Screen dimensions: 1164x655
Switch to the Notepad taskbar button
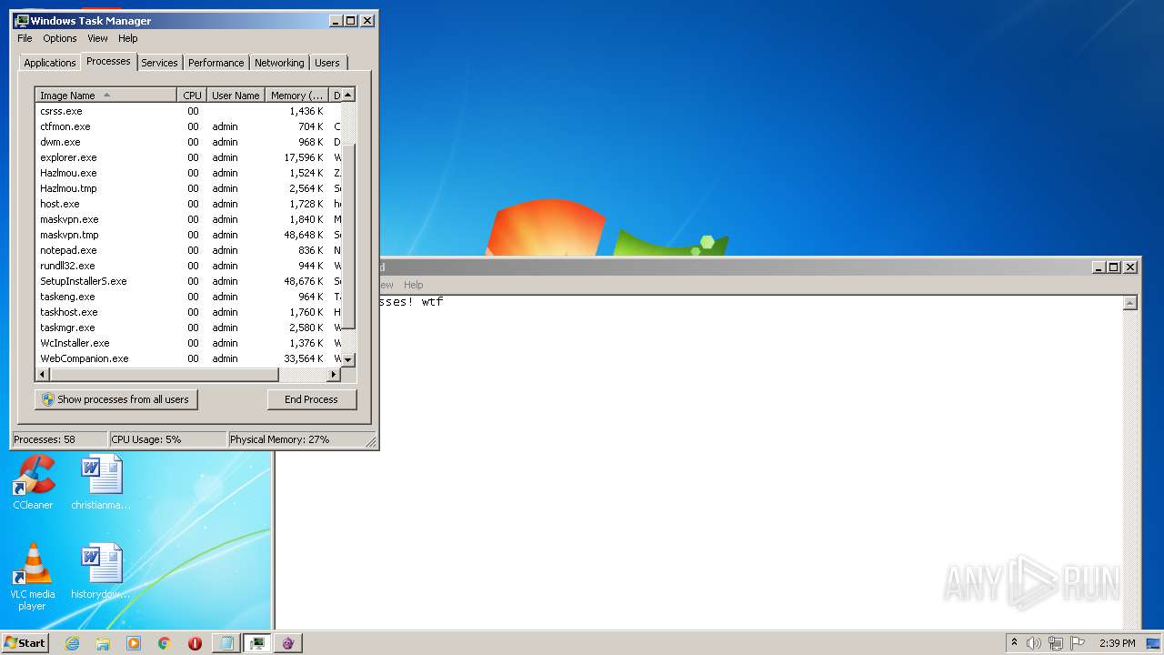(226, 643)
